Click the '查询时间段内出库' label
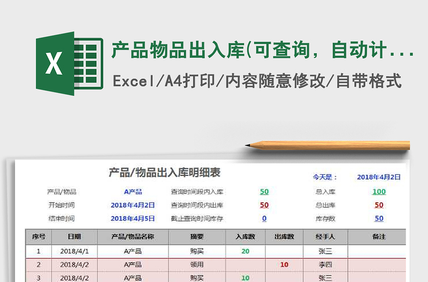 (x=197, y=205)
